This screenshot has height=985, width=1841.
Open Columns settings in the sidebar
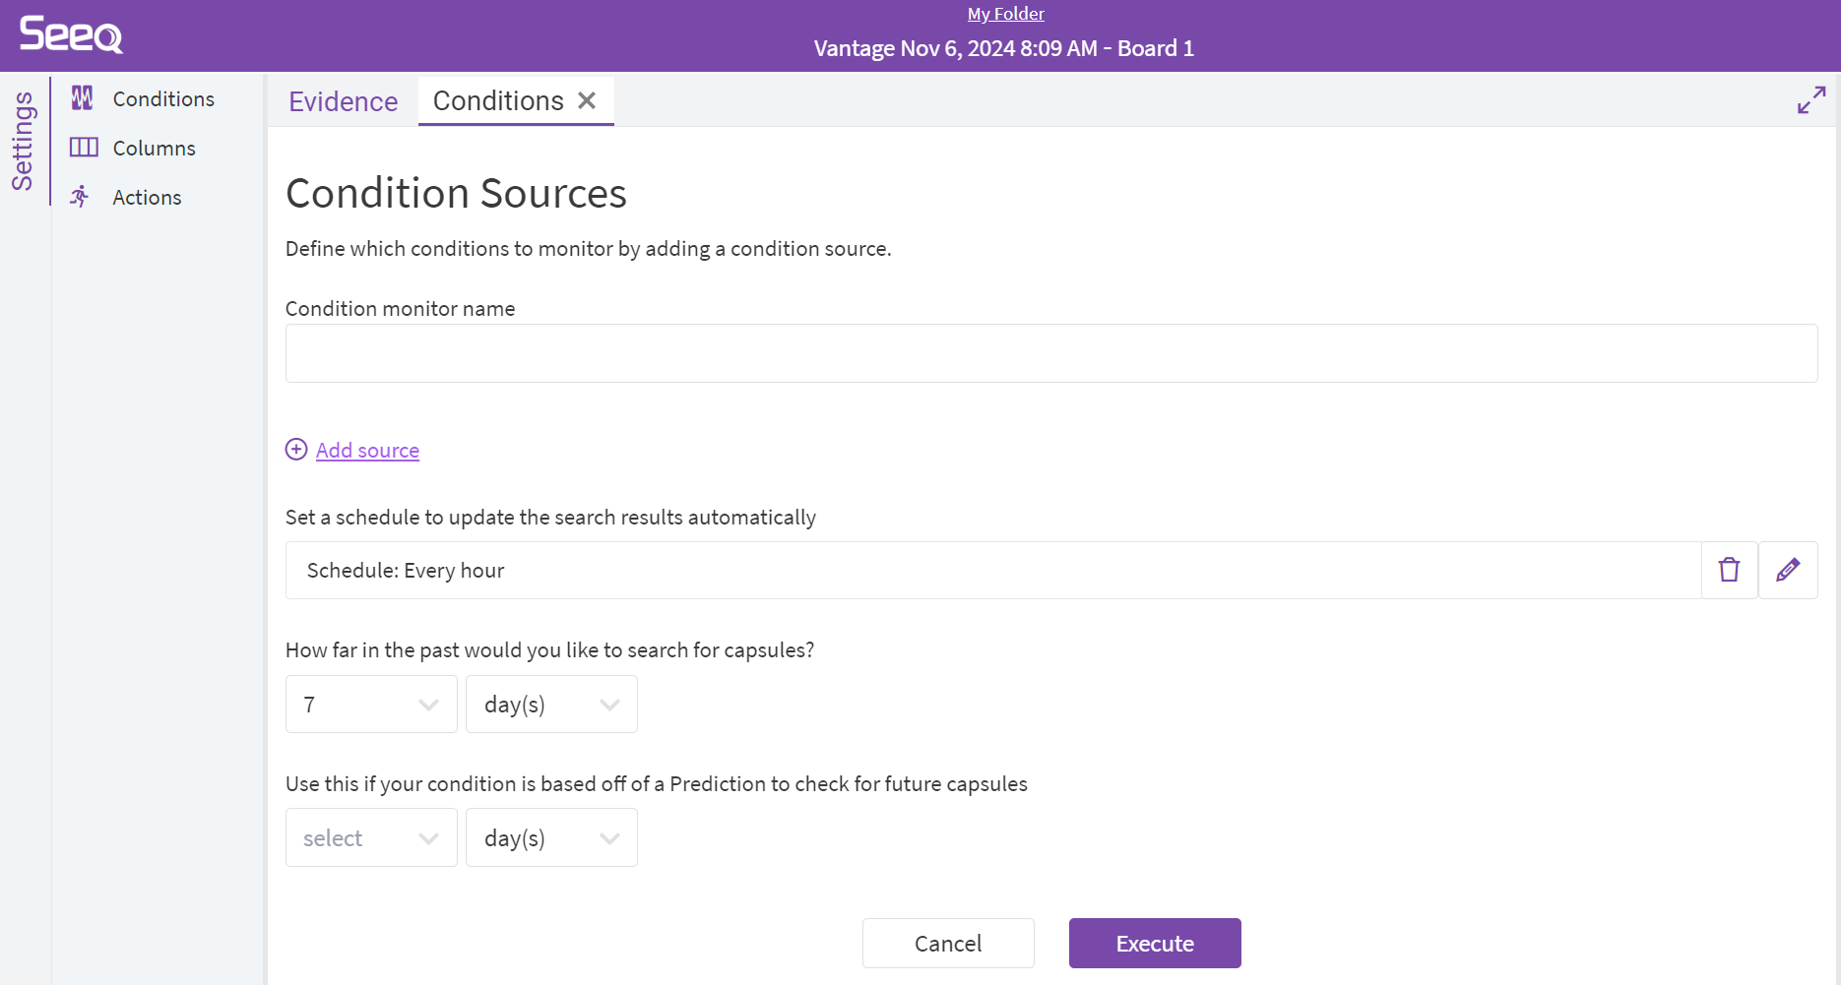pos(154,148)
